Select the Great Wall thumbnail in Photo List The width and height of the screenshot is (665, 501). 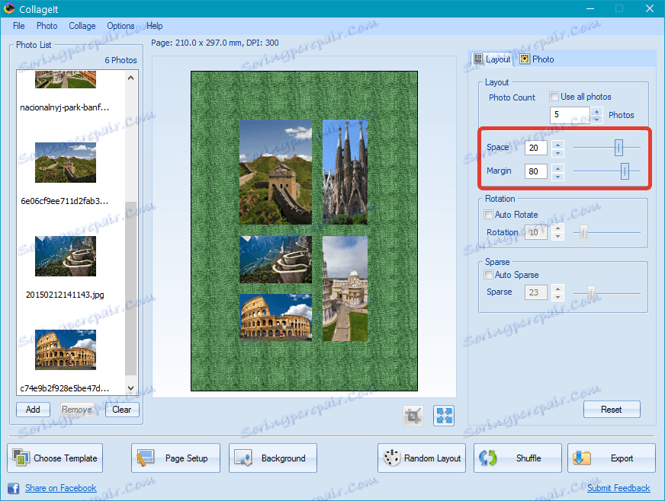click(66, 163)
